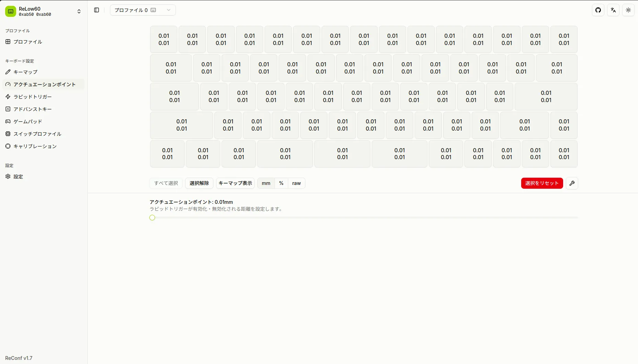Collapse the sidebar panel icon
This screenshot has width=638, height=364.
tap(97, 10)
